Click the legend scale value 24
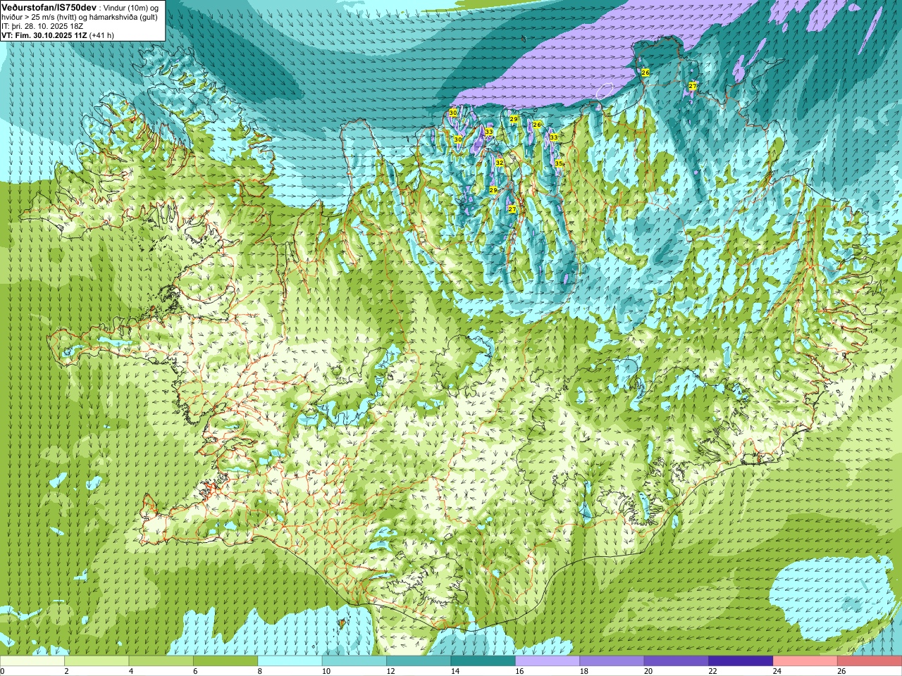This screenshot has width=902, height=676. pos(777,671)
